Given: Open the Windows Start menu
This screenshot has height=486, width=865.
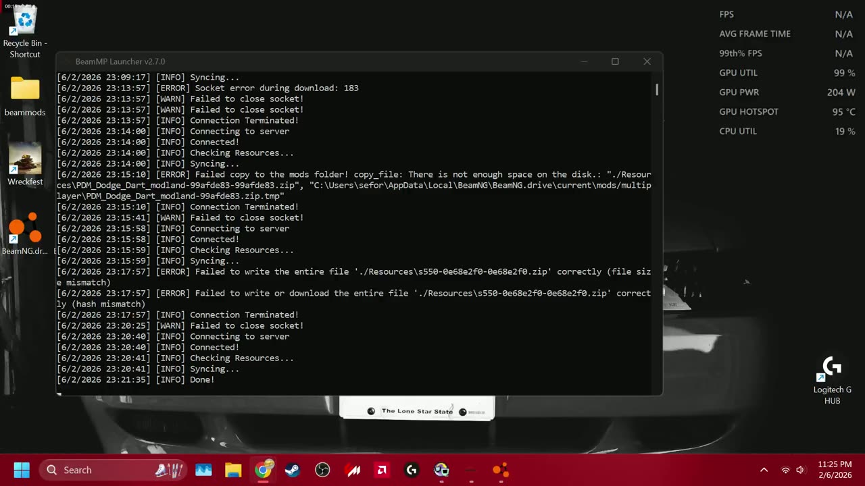Looking at the screenshot, I should (x=22, y=470).
